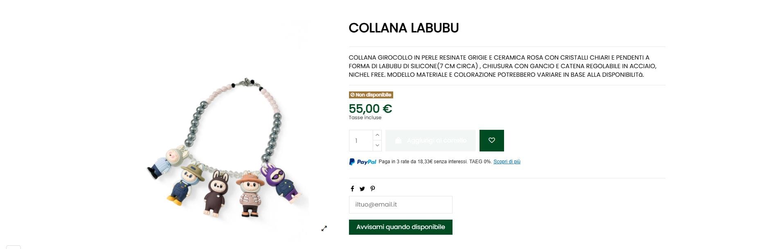
Task: Click the Aggiungi al carrello button
Action: 430,140
